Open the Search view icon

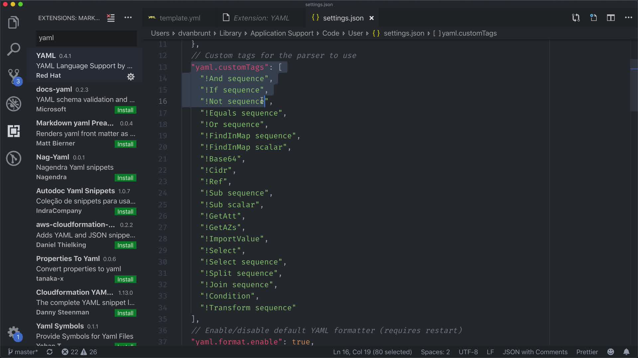pyautogui.click(x=14, y=49)
